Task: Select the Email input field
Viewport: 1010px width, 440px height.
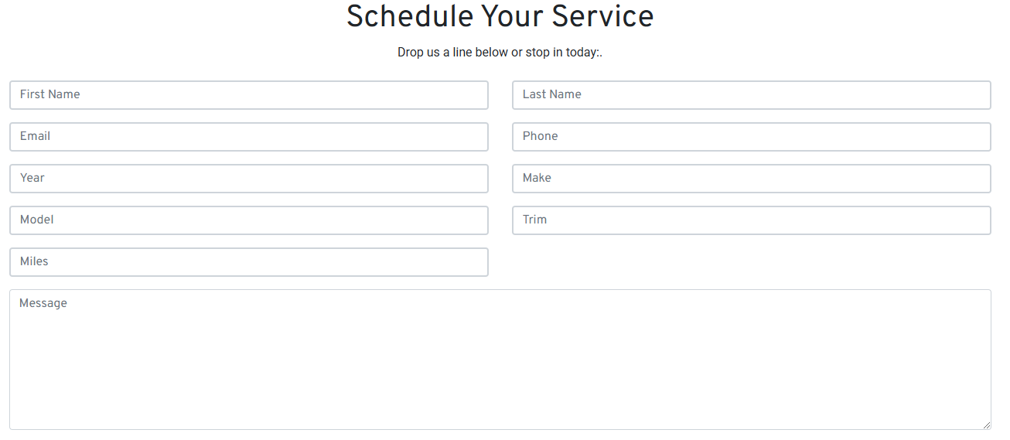Action: click(248, 137)
